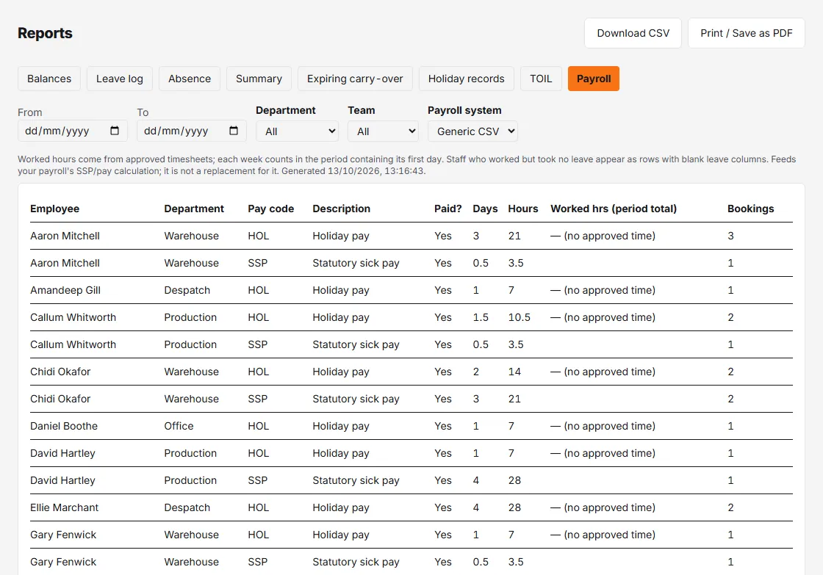This screenshot has width=823, height=575.
Task: Open the Summary report tab
Action: tap(259, 79)
